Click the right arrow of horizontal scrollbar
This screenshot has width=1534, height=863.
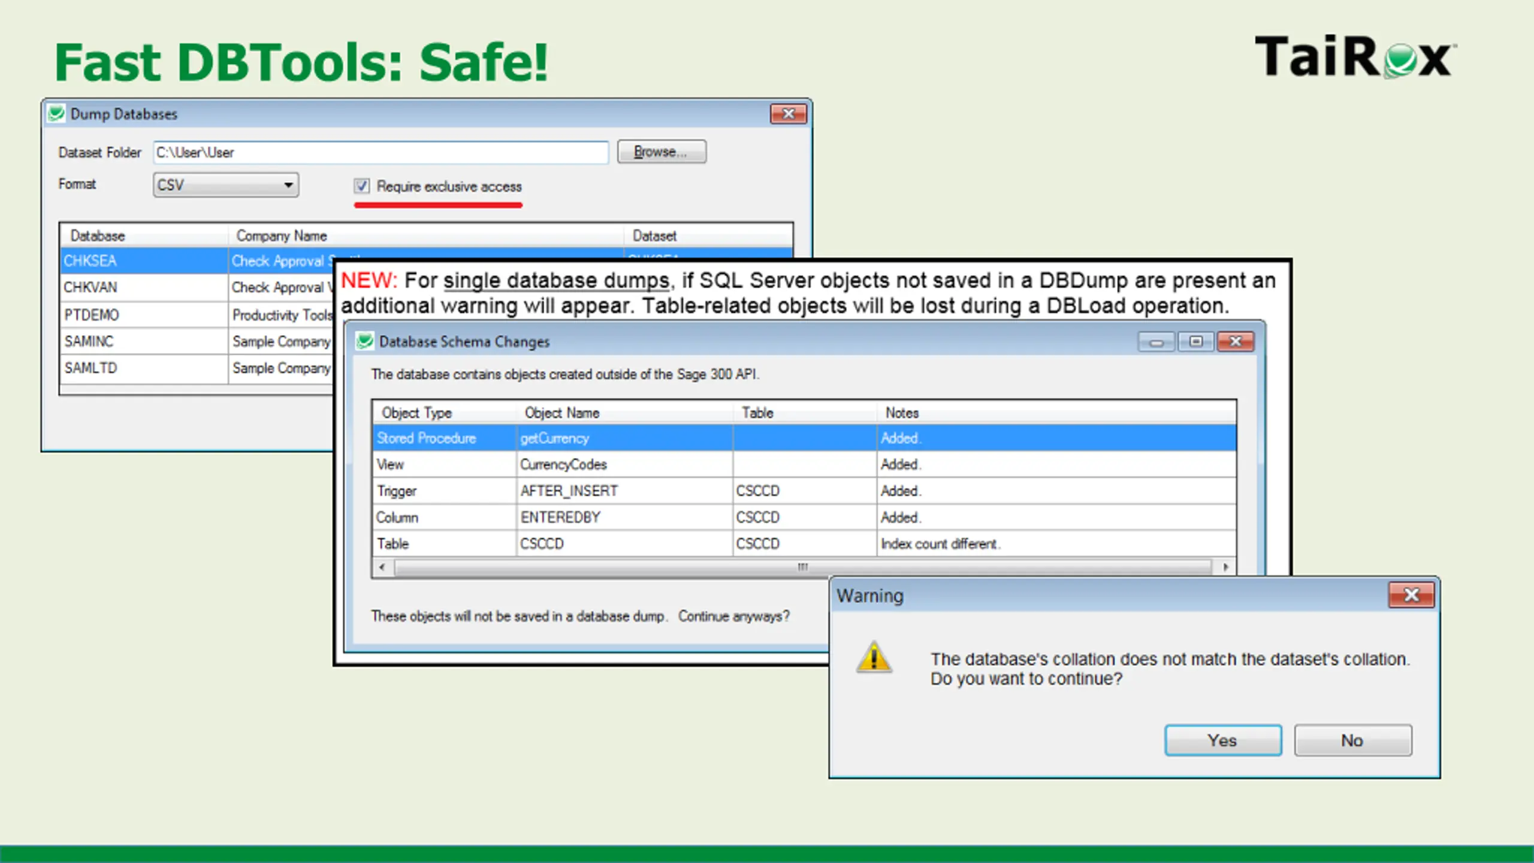click(x=1226, y=567)
